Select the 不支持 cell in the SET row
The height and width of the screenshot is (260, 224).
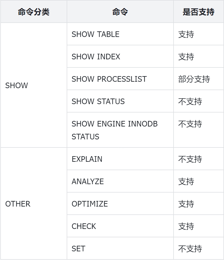coord(190,249)
